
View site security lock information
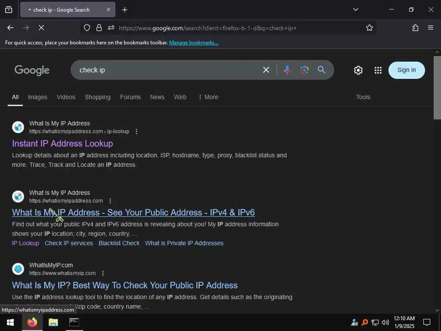point(99,28)
